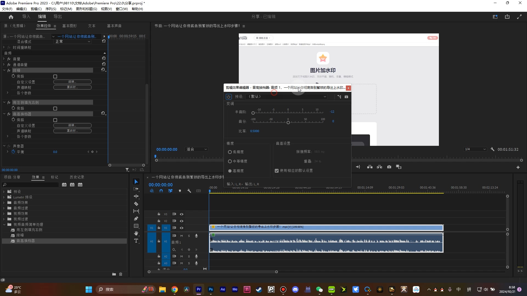Expand 时间重映射 property

(4, 47)
